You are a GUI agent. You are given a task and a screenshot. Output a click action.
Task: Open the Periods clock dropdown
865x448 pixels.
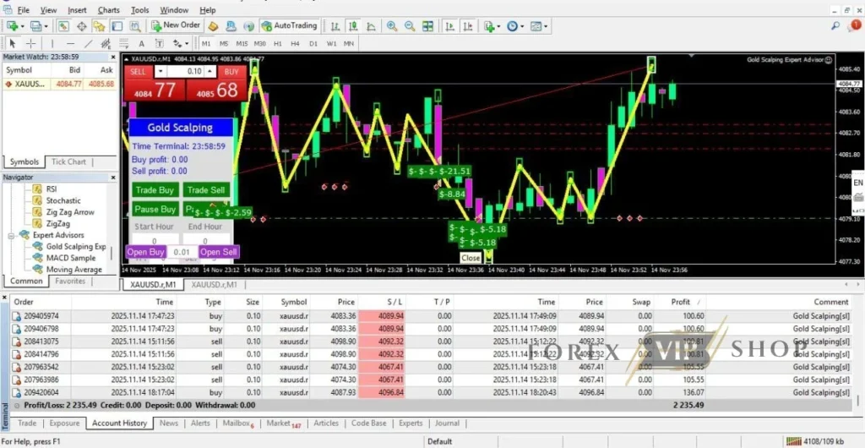coord(515,26)
